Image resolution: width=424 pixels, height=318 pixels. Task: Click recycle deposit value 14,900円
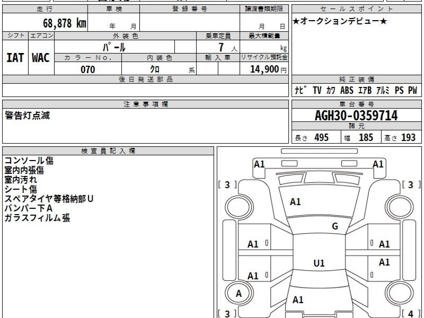point(268,69)
